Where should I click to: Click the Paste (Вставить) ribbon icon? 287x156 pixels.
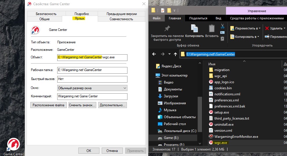coord(212,29)
